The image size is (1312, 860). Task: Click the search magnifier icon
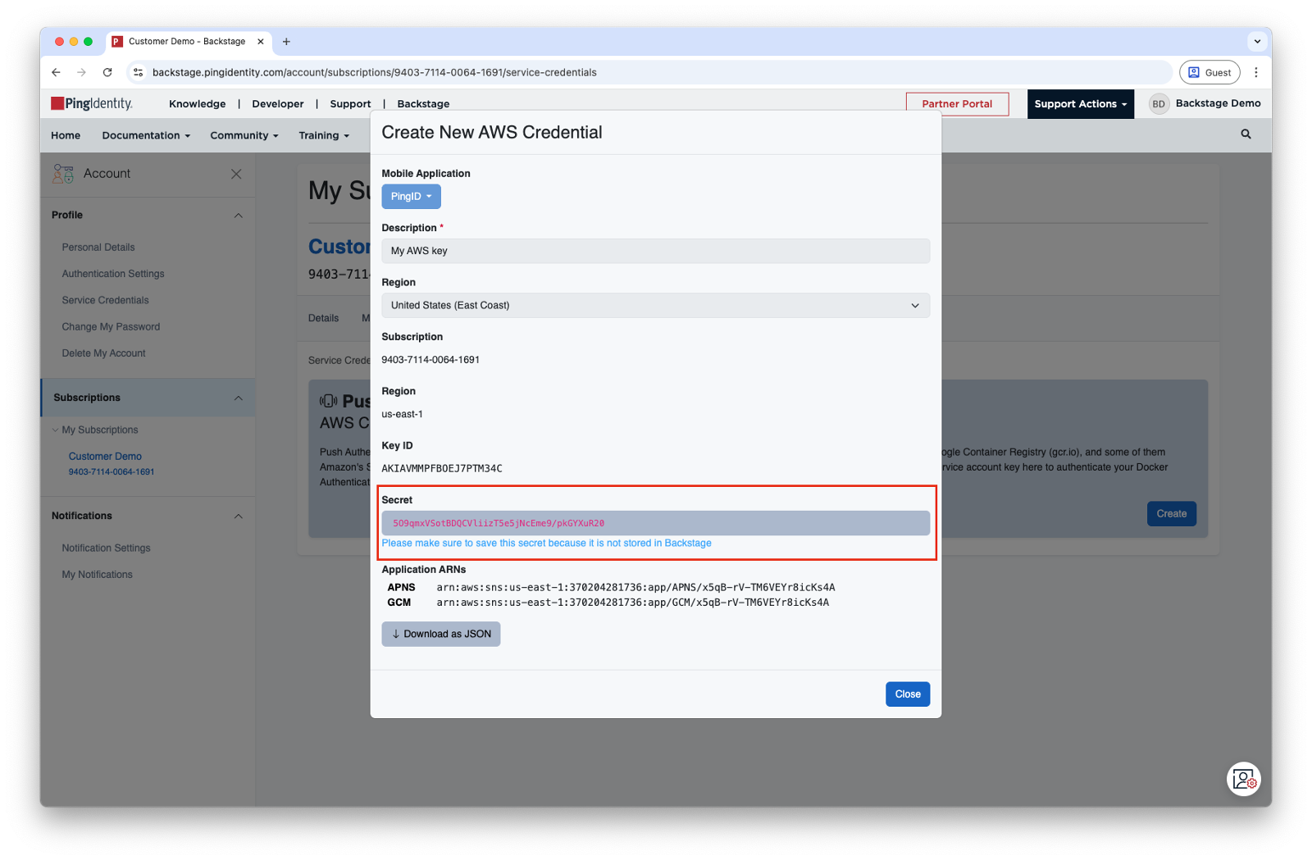1246,134
